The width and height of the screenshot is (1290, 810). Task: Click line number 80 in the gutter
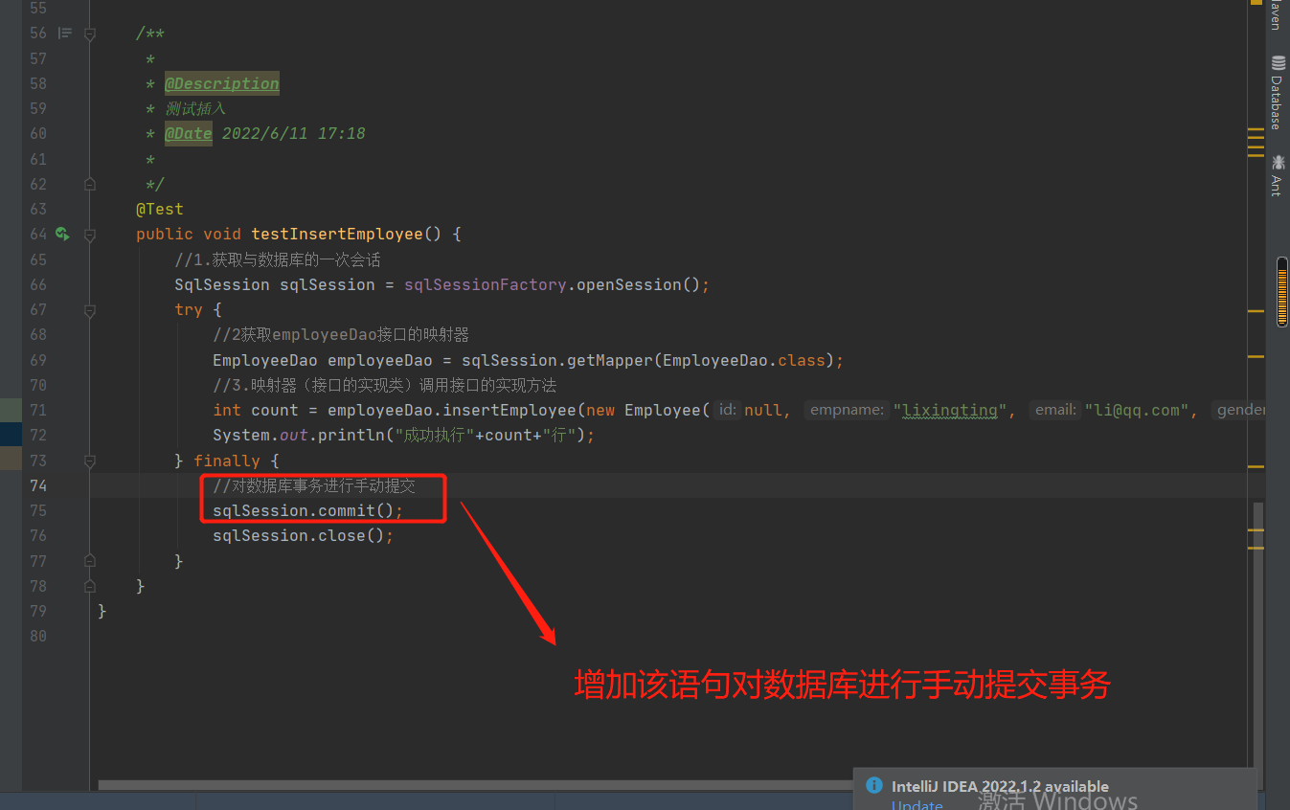click(x=38, y=636)
